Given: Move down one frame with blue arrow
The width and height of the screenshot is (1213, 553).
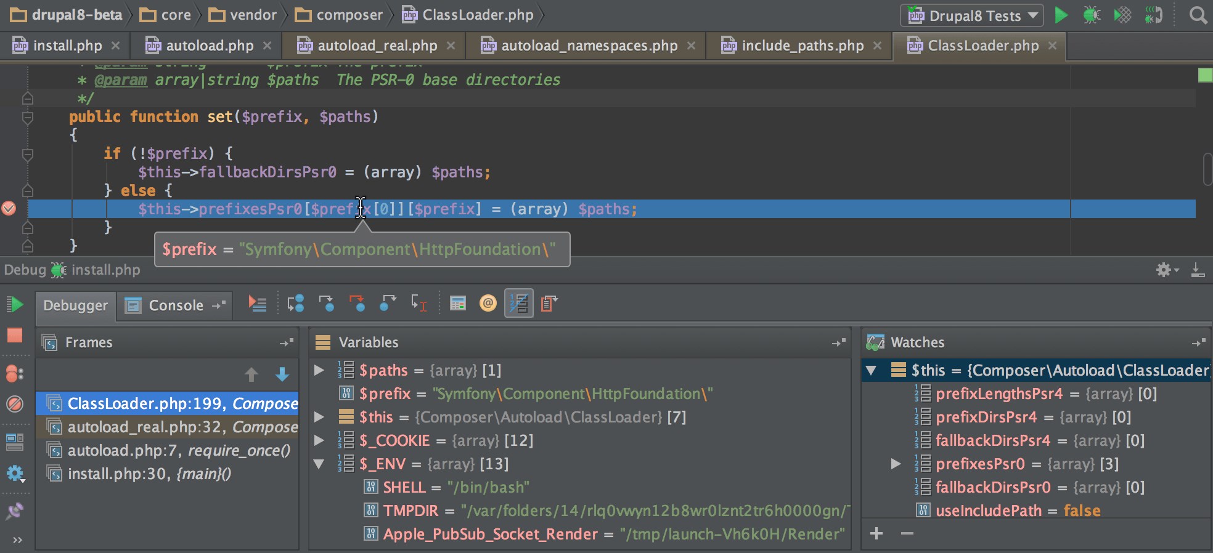Looking at the screenshot, I should pos(282,374).
